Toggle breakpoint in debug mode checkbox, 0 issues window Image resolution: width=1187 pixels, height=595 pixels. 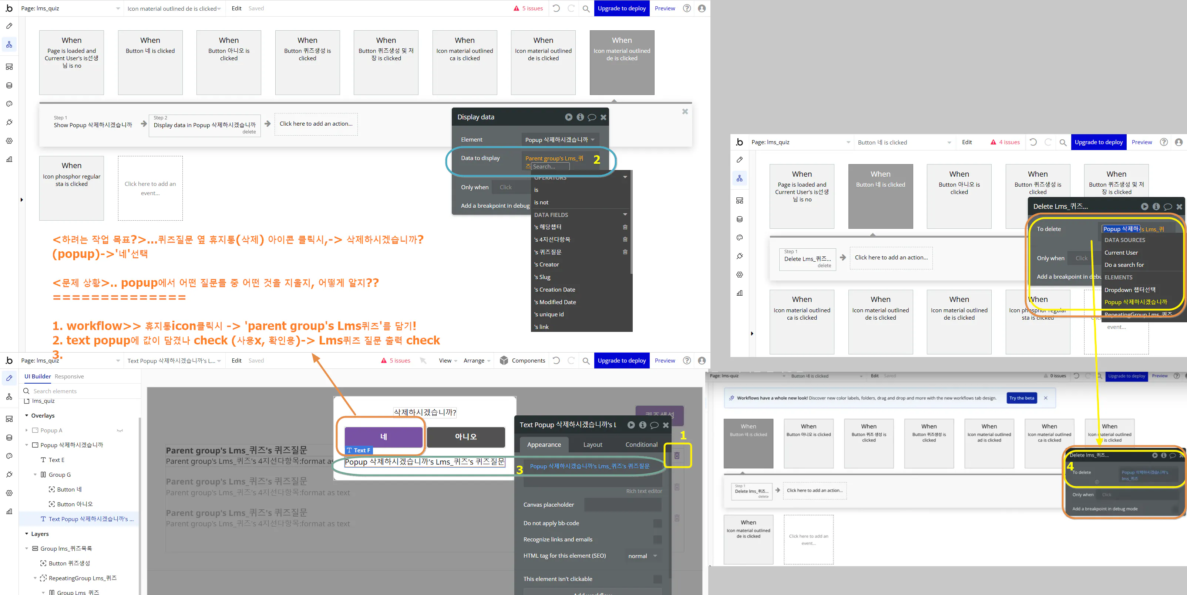click(1176, 509)
